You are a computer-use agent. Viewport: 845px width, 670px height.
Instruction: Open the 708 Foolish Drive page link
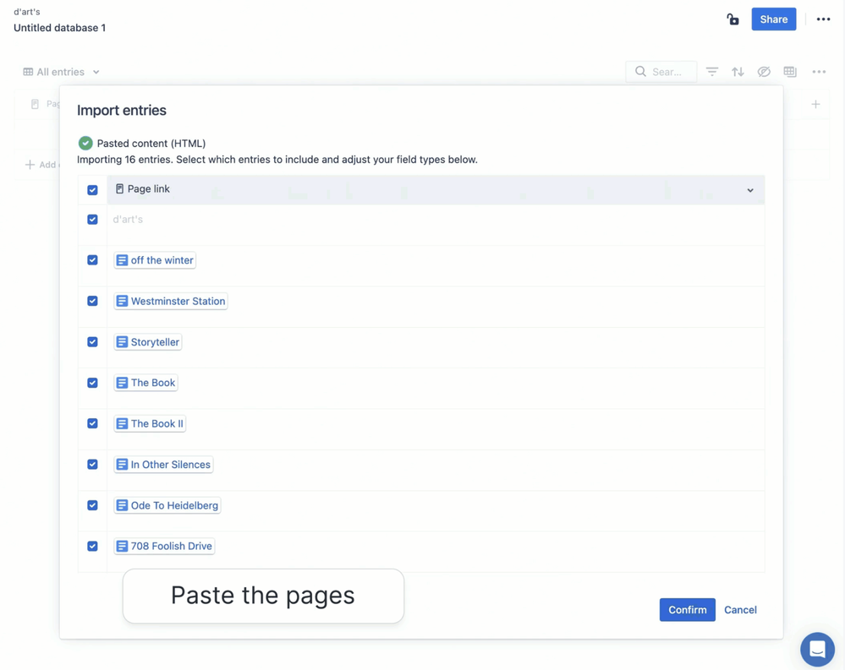(x=164, y=547)
